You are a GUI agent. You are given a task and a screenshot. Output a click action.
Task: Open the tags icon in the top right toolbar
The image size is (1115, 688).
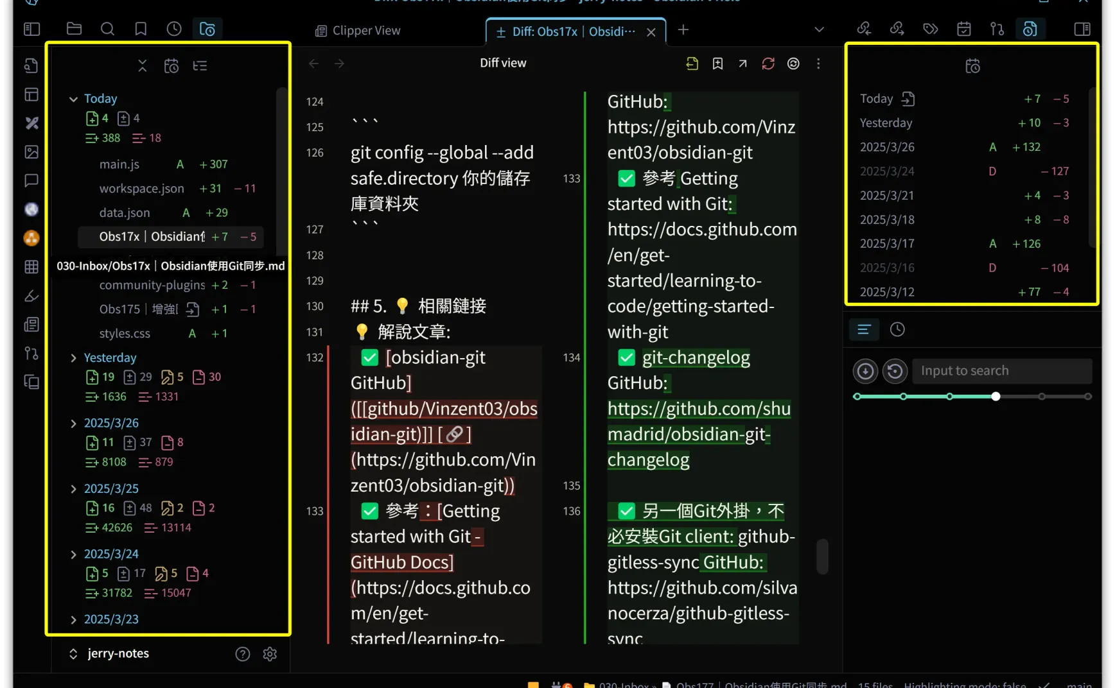click(x=931, y=29)
